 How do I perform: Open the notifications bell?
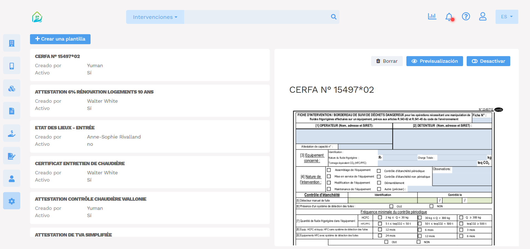[x=449, y=17]
